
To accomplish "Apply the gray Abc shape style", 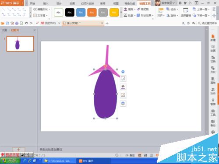I will (103, 12).
